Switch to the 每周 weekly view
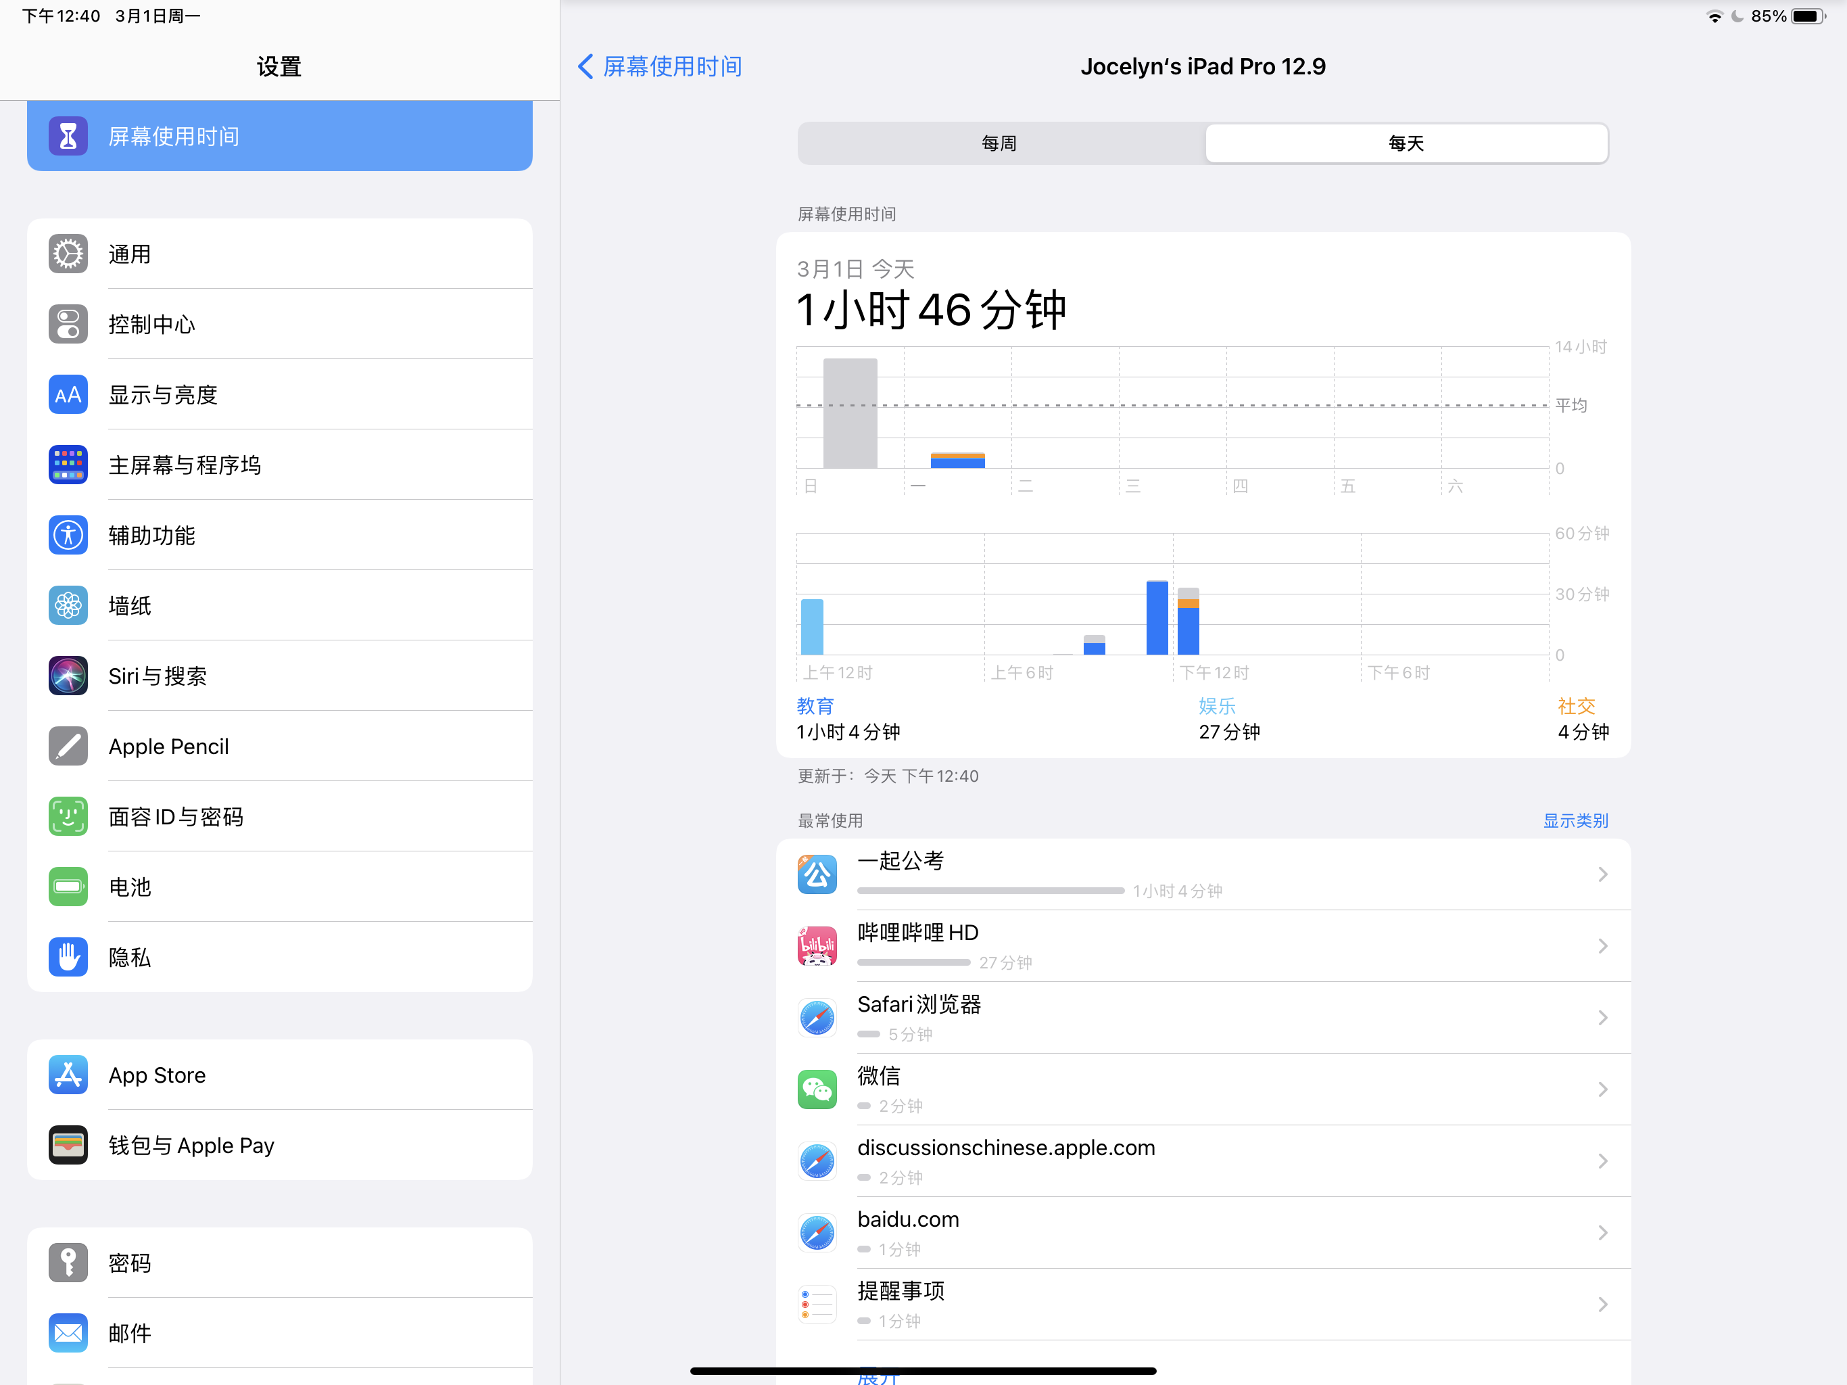 point(999,143)
